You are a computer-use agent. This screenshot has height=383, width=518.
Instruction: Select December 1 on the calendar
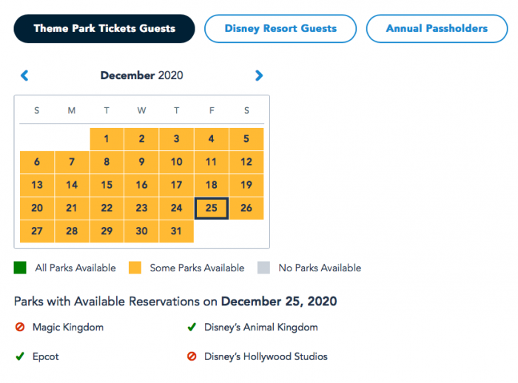pos(107,138)
